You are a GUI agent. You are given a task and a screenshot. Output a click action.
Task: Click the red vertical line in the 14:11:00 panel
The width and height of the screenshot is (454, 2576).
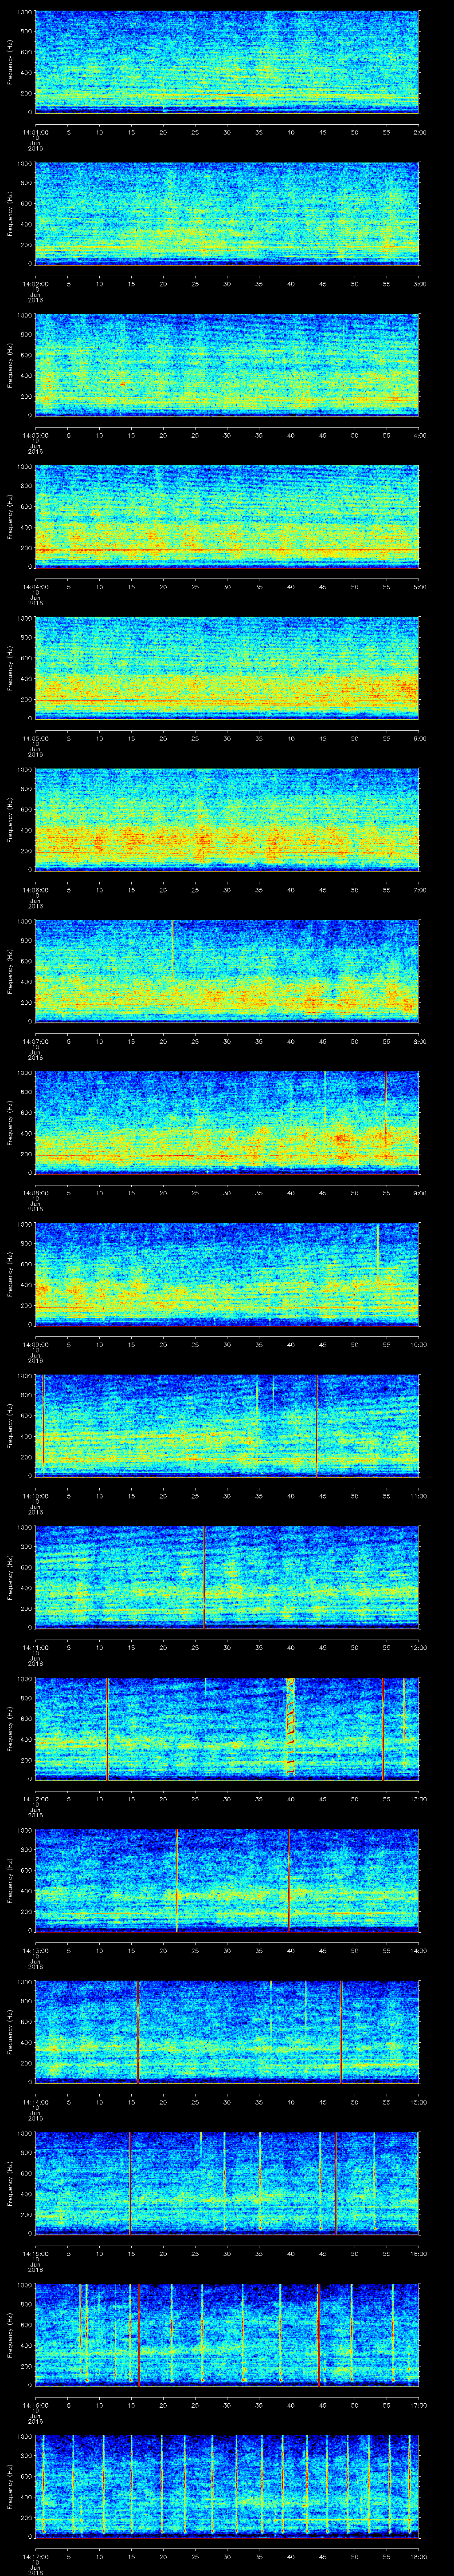click(x=204, y=1577)
